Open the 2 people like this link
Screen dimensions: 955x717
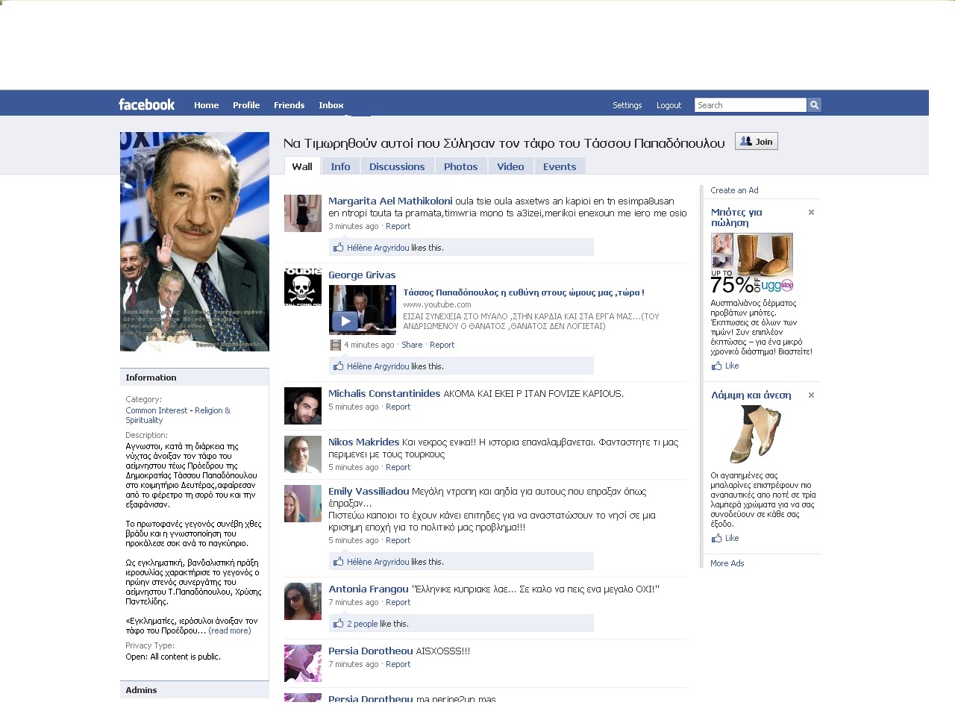(363, 624)
